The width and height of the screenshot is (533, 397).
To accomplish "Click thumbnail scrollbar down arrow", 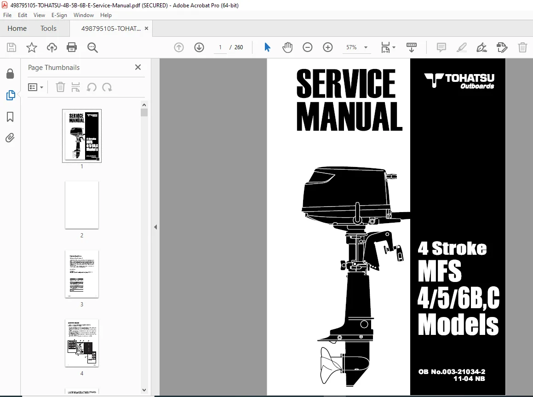I will (144, 390).
